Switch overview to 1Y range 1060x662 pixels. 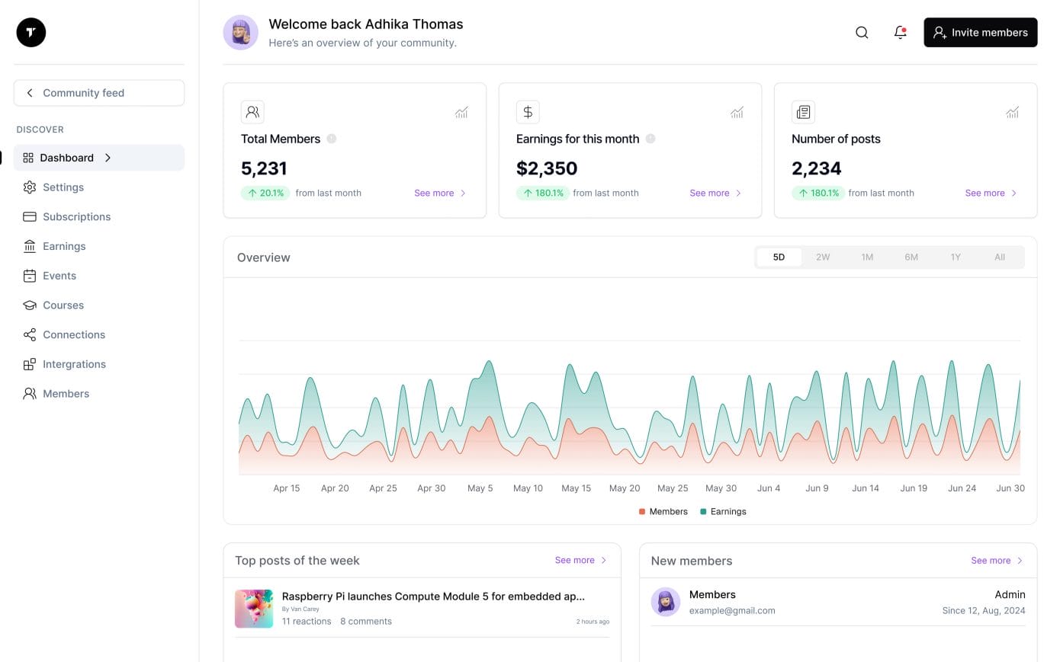coord(956,257)
